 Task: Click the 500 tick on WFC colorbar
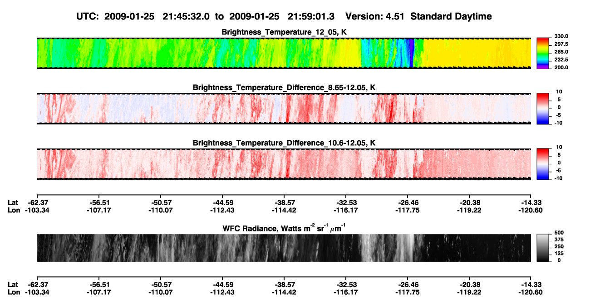coord(560,234)
